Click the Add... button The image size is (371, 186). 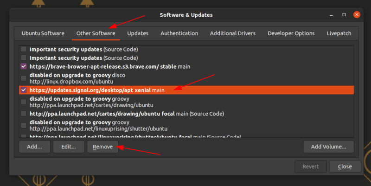pyautogui.click(x=34, y=147)
